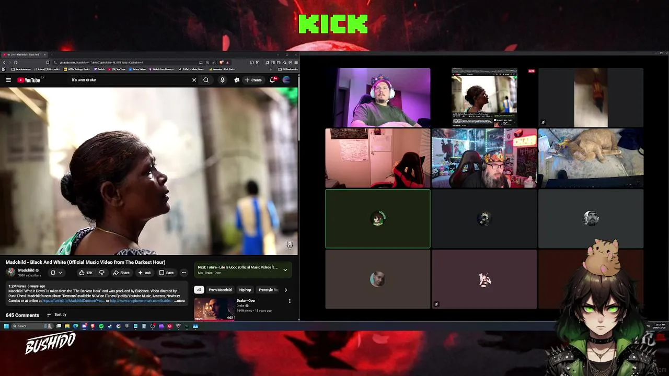Open the Sort by comments dropdown

pyautogui.click(x=57, y=314)
